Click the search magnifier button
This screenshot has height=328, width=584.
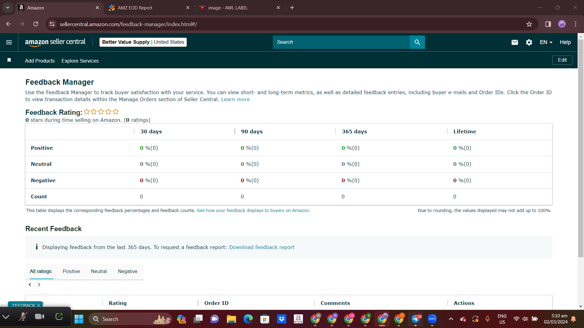(x=417, y=42)
